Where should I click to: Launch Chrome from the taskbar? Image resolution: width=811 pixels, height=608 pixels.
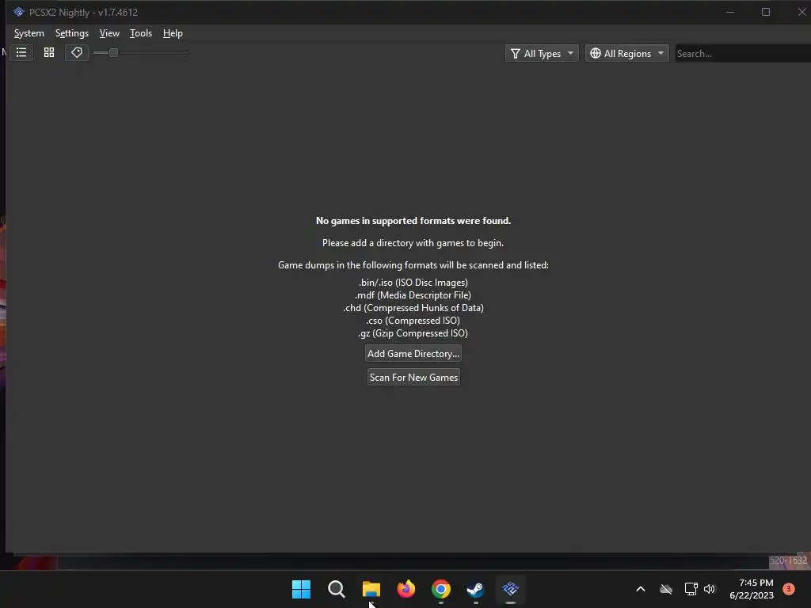[x=440, y=589]
